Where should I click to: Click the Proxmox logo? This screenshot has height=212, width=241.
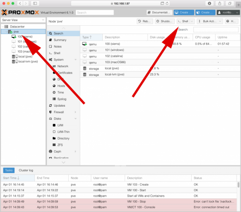coord(20,12)
